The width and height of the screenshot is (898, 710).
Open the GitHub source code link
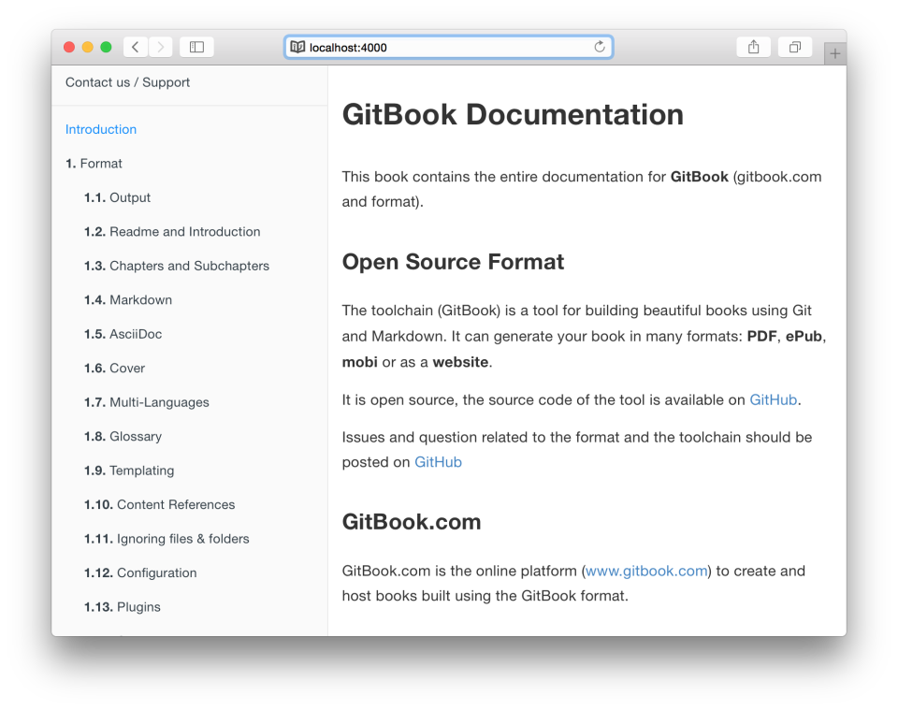[773, 399]
